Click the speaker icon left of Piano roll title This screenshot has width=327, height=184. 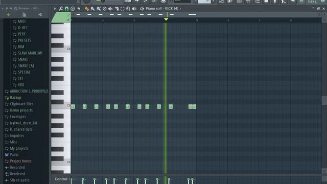point(142,9)
